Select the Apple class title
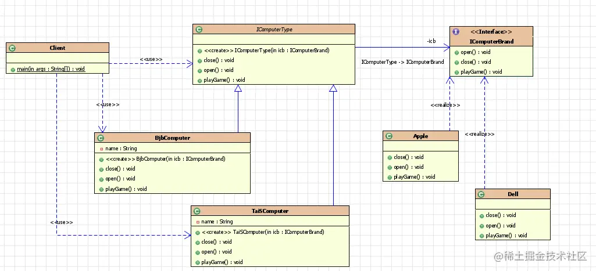This screenshot has height=271, width=596. click(420, 136)
